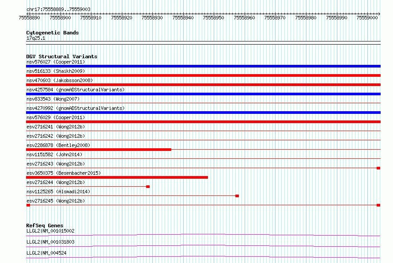Image resolution: width=393 pixels, height=263 pixels.
Task: Click ruler tick label 75558940
Action: coord(183,18)
